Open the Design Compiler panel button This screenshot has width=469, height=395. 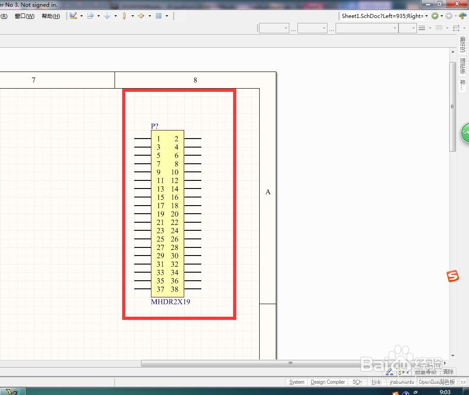pyautogui.click(x=328, y=382)
